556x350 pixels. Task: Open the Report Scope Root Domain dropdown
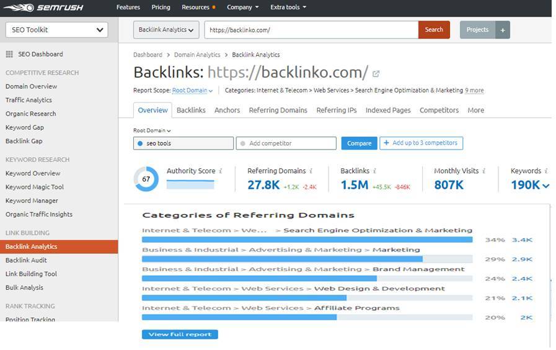pyautogui.click(x=192, y=91)
